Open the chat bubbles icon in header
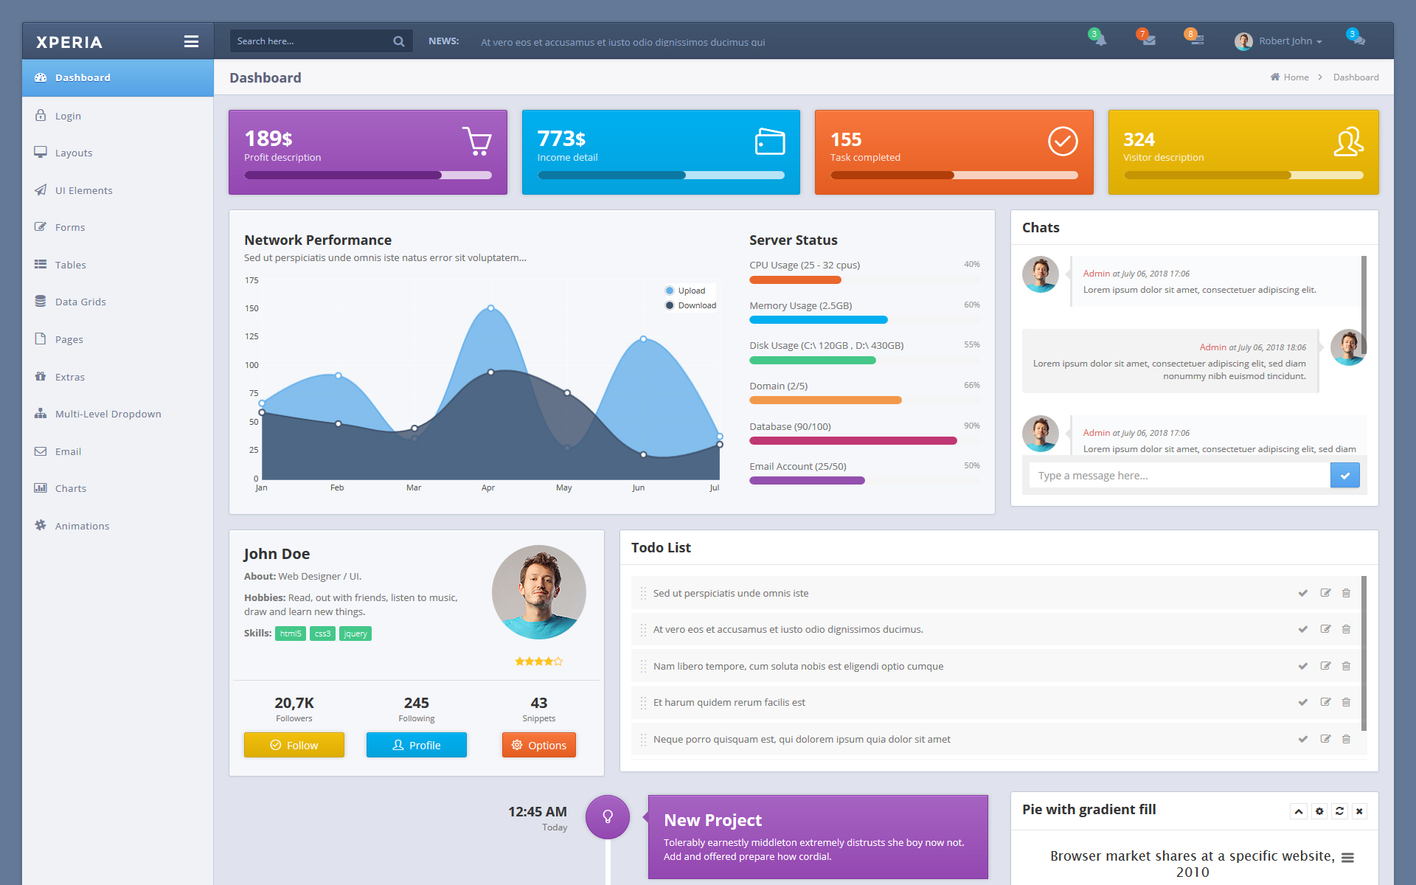 click(x=1358, y=40)
